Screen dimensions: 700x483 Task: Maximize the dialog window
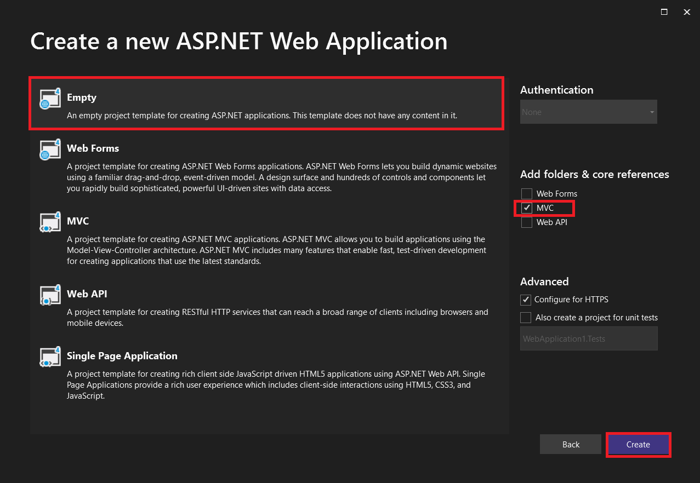click(x=664, y=12)
